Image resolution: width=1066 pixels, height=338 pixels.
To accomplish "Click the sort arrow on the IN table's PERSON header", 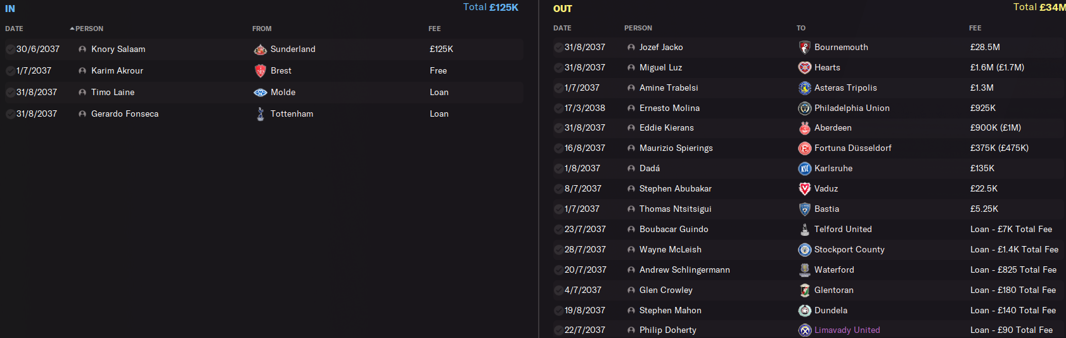I will click(72, 29).
